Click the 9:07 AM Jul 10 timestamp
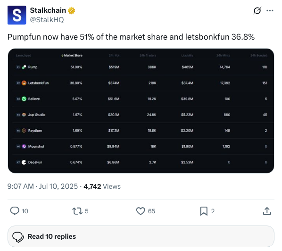 point(42,186)
